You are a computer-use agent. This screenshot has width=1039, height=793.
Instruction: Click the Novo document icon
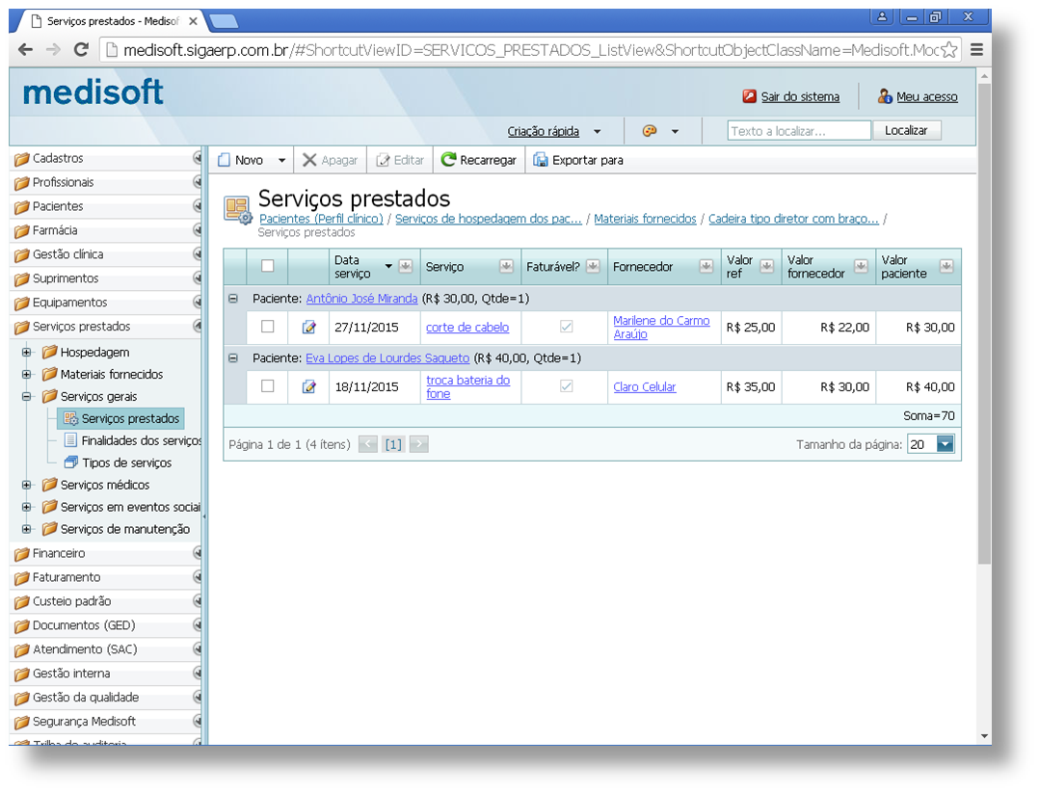point(224,160)
